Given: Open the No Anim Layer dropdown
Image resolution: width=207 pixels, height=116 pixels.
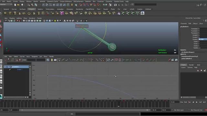Looking at the screenshot, I should coord(179,110).
